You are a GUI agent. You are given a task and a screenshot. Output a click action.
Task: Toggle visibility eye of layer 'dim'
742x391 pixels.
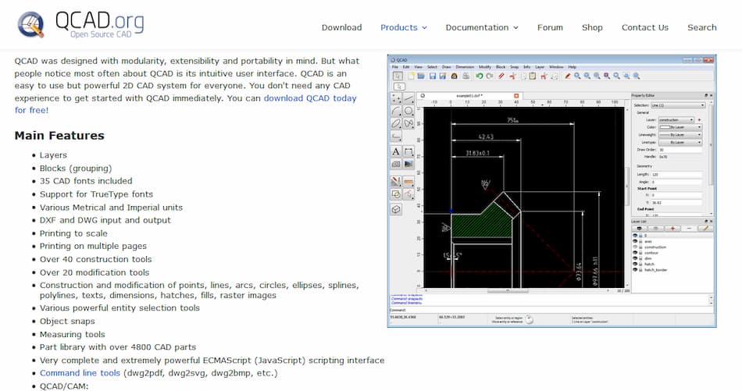(635, 258)
